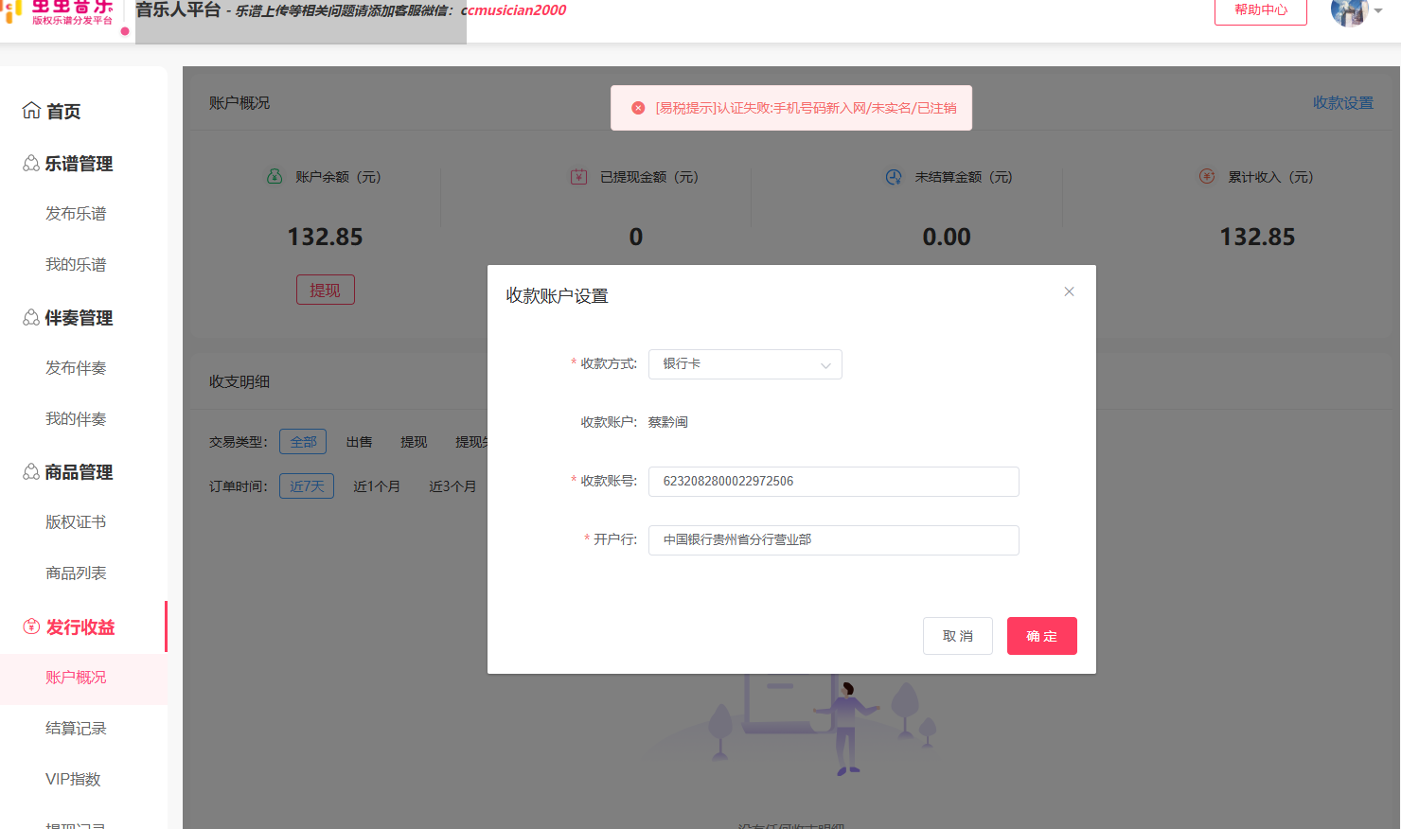This screenshot has width=1401, height=829.
Task: Click the 乐谱管理 sidebar icon
Action: 31,164
